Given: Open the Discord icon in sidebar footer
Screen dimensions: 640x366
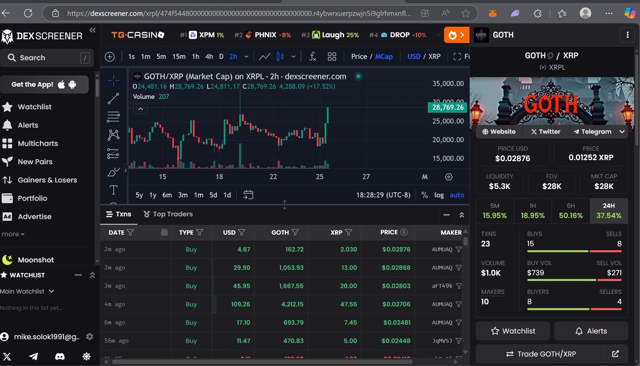Looking at the screenshot, I should click(60, 356).
